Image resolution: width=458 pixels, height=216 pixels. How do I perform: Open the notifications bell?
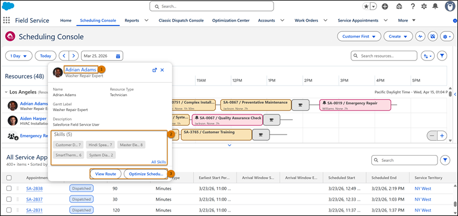tap(435, 6)
